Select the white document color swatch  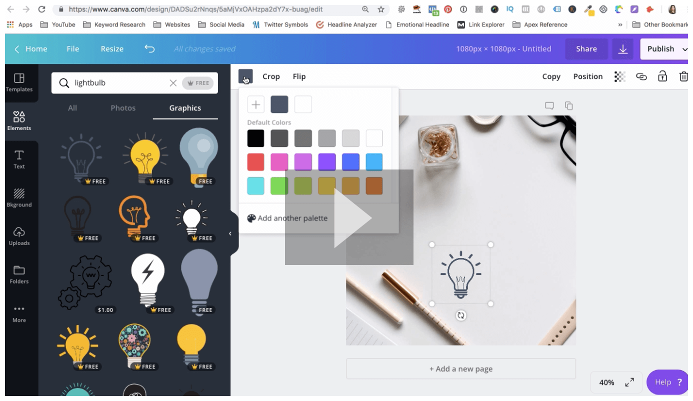point(303,104)
